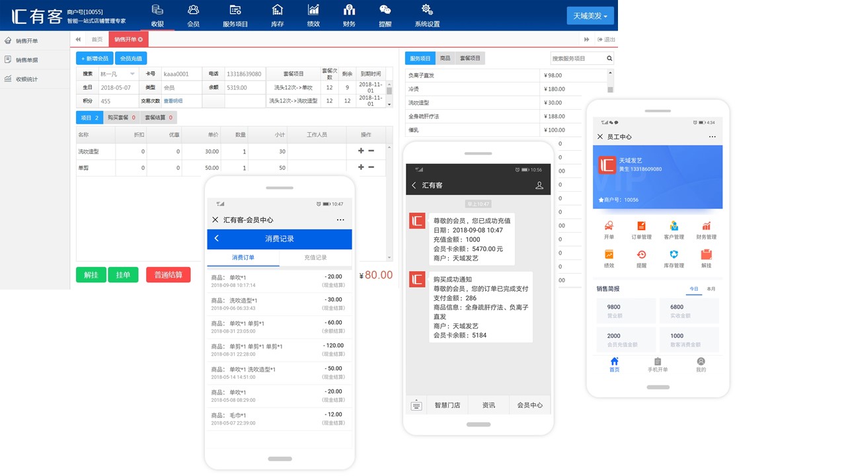This screenshot has width=846, height=476.
Task: Tap back arrow in 消费记录 header
Action: tap(216, 238)
